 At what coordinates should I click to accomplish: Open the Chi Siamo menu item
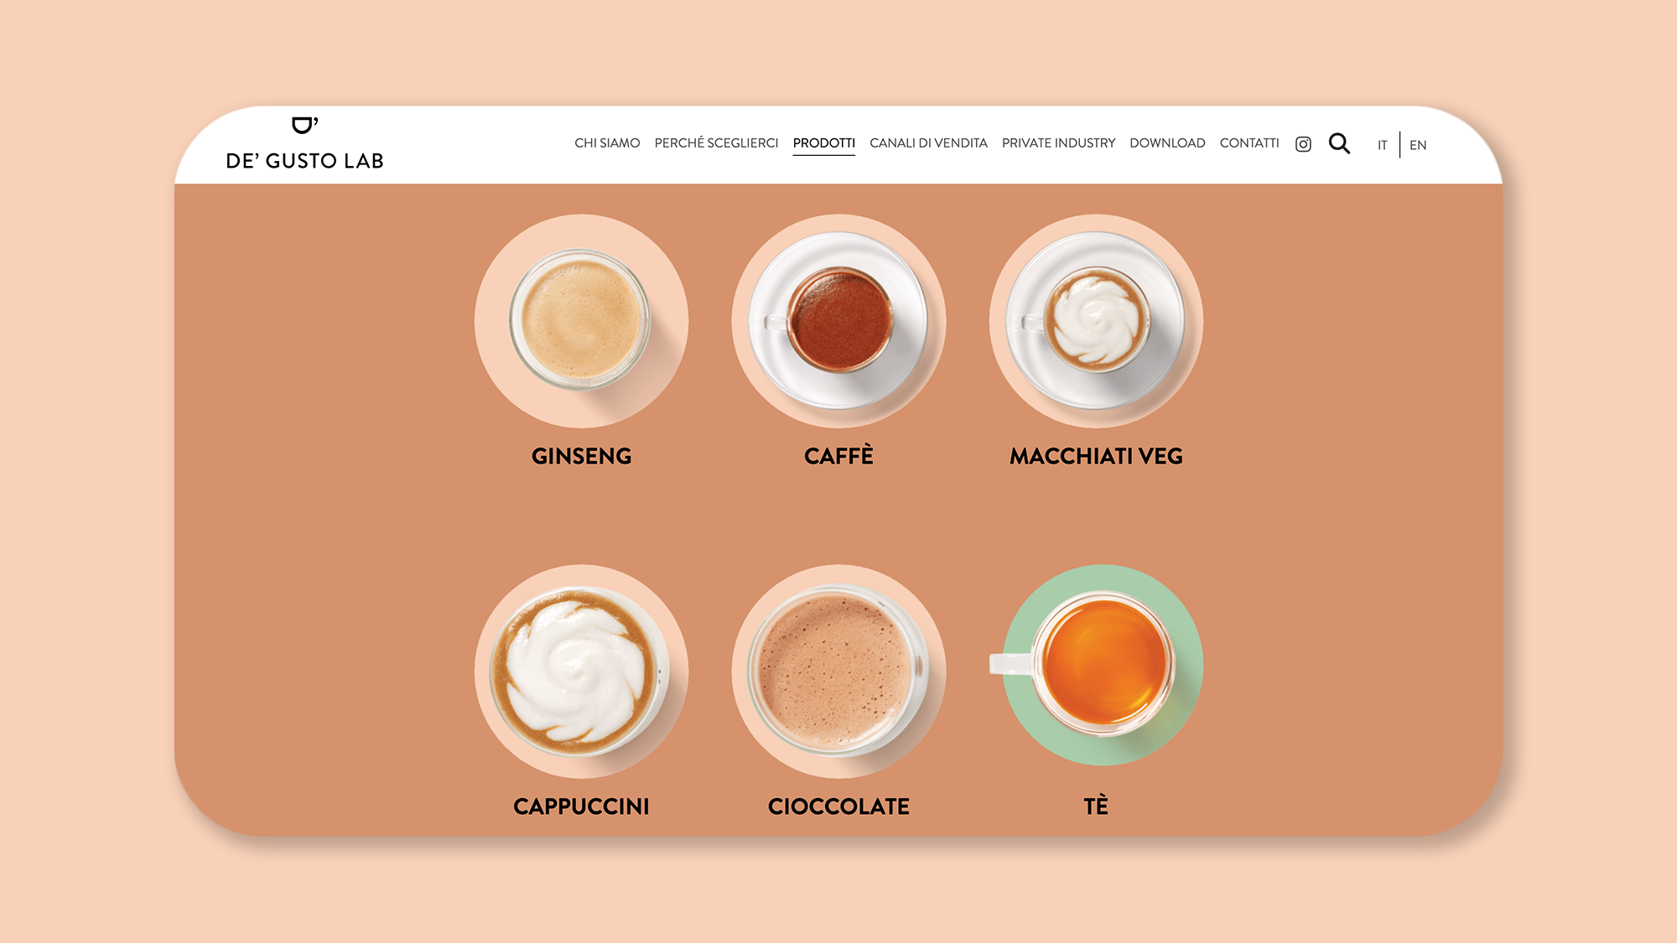click(607, 143)
